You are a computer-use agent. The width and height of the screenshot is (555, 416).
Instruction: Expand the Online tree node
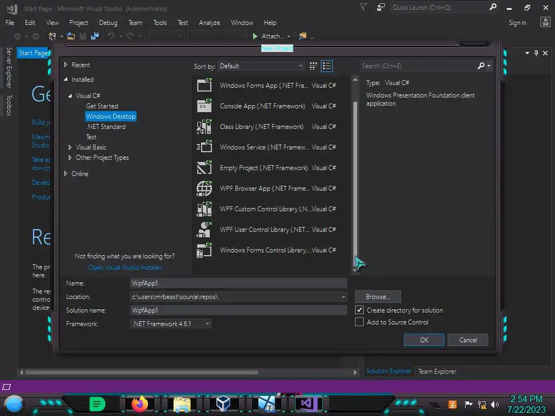pyautogui.click(x=66, y=173)
